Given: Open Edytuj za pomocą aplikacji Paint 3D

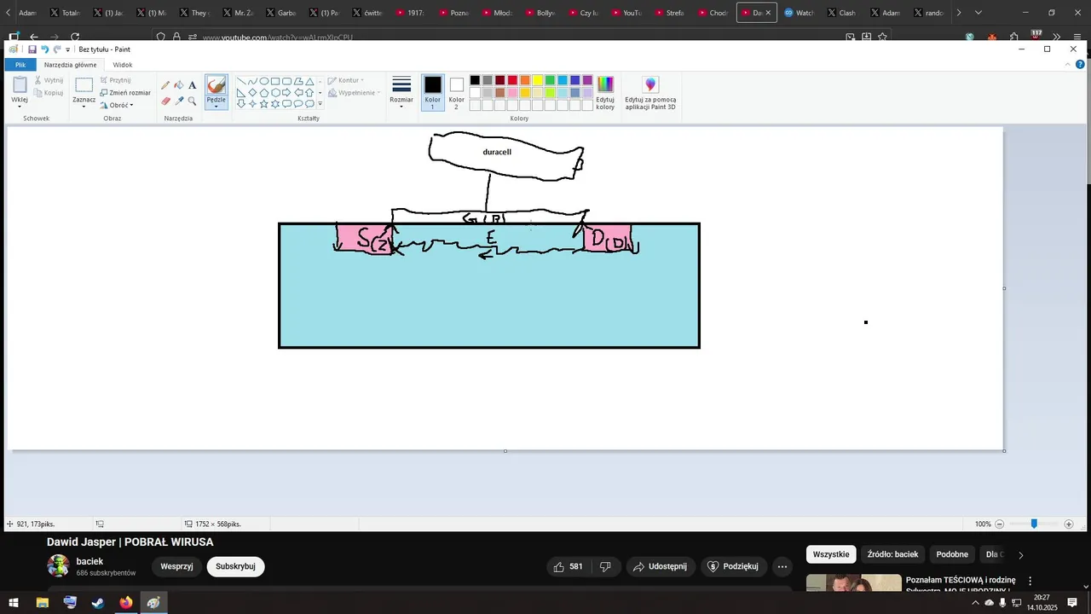Looking at the screenshot, I should 650,93.
